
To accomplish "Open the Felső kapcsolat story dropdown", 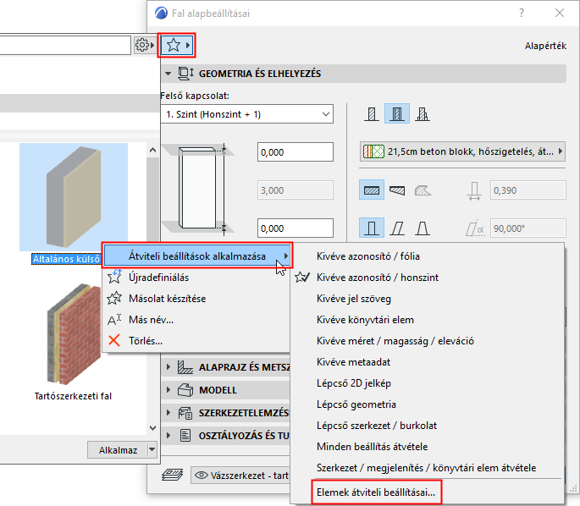I will coord(247,114).
